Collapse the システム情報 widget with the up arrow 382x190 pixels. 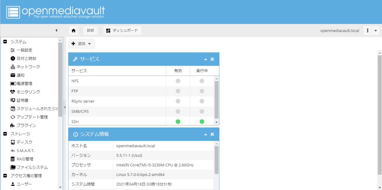pos(205,134)
